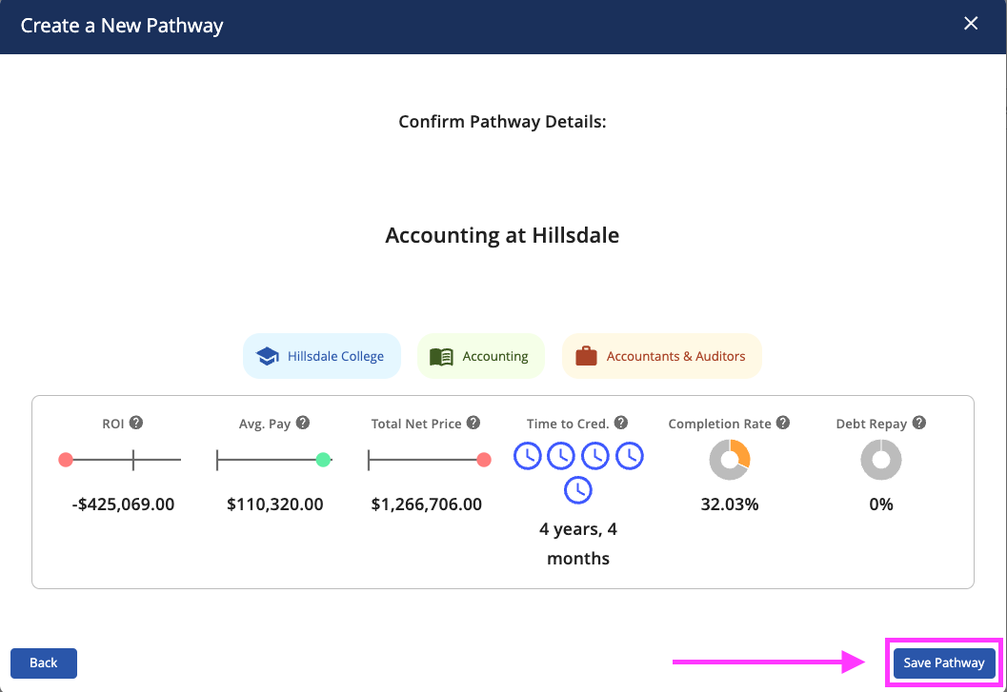Image resolution: width=1007 pixels, height=692 pixels.
Task: Click the 4 years, 4 months text
Action: pyautogui.click(x=578, y=544)
